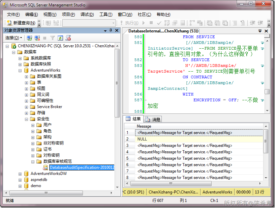Image resolution: width=275 pixels, height=208 pixels.
Task: Expand the 数据库快照 folder
Action: (20, 64)
